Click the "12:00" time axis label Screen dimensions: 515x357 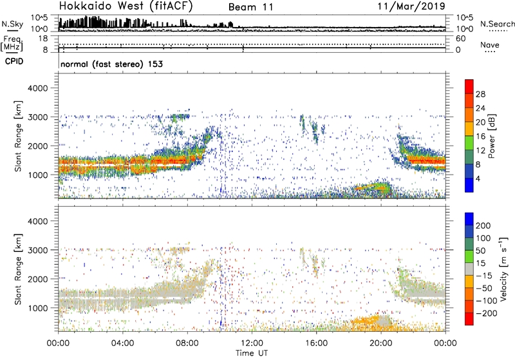(x=252, y=343)
